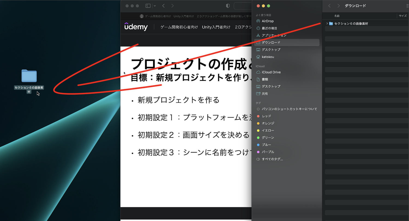Select the セクション６の画像素材 folder icon on desktop
The width and height of the screenshot is (409, 221).
[29, 76]
